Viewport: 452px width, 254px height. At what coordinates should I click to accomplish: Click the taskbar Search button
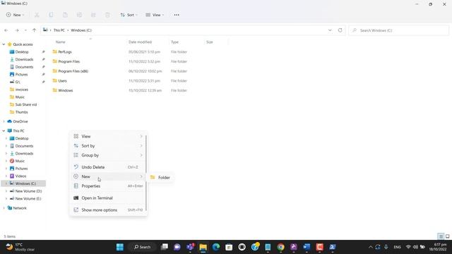click(142, 247)
